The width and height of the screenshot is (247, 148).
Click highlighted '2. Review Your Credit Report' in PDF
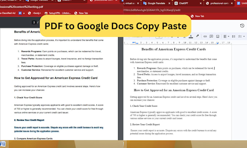coord(29,120)
